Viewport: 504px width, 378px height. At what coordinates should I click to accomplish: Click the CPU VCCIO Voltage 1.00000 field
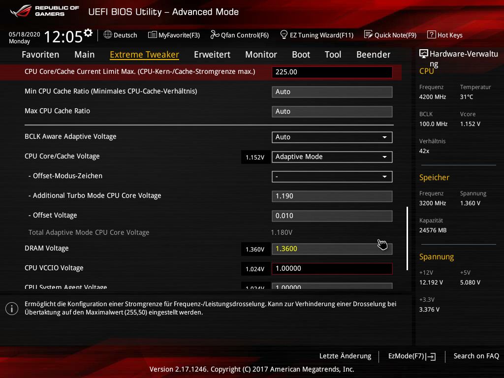tap(332, 268)
